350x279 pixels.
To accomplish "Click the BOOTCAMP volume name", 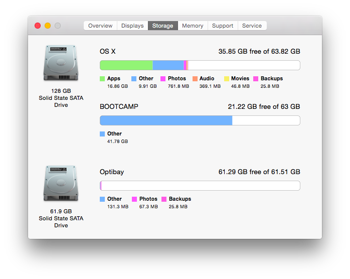I will [x=119, y=106].
